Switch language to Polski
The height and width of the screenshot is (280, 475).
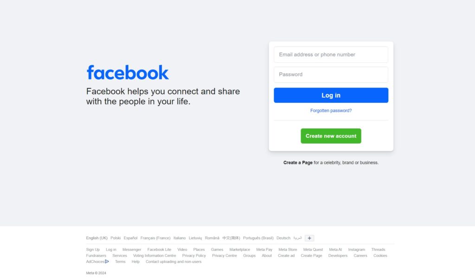point(116,238)
